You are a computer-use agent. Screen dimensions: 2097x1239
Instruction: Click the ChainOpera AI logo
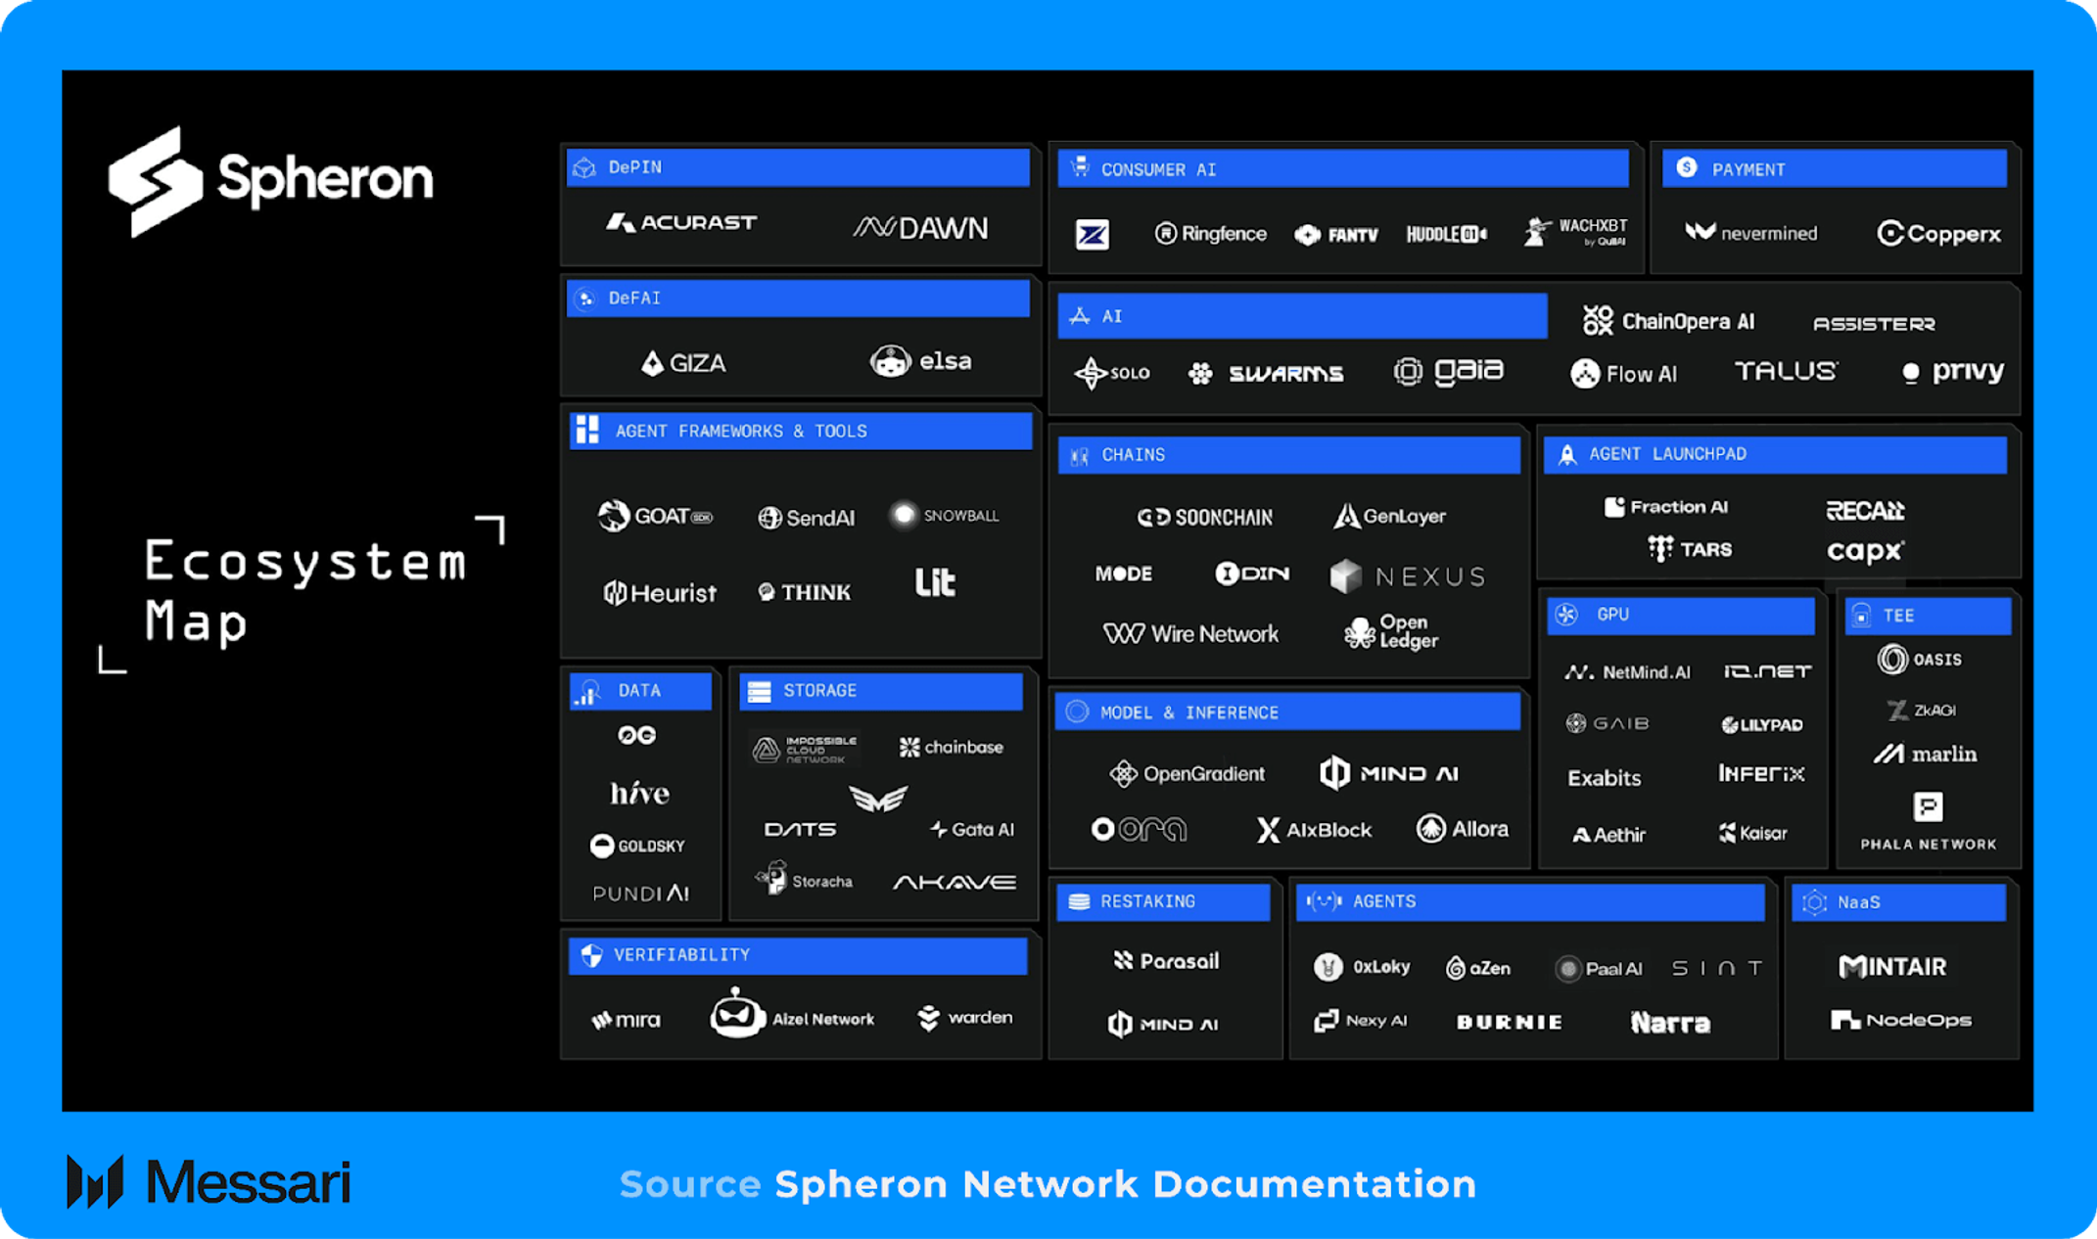click(x=1669, y=320)
